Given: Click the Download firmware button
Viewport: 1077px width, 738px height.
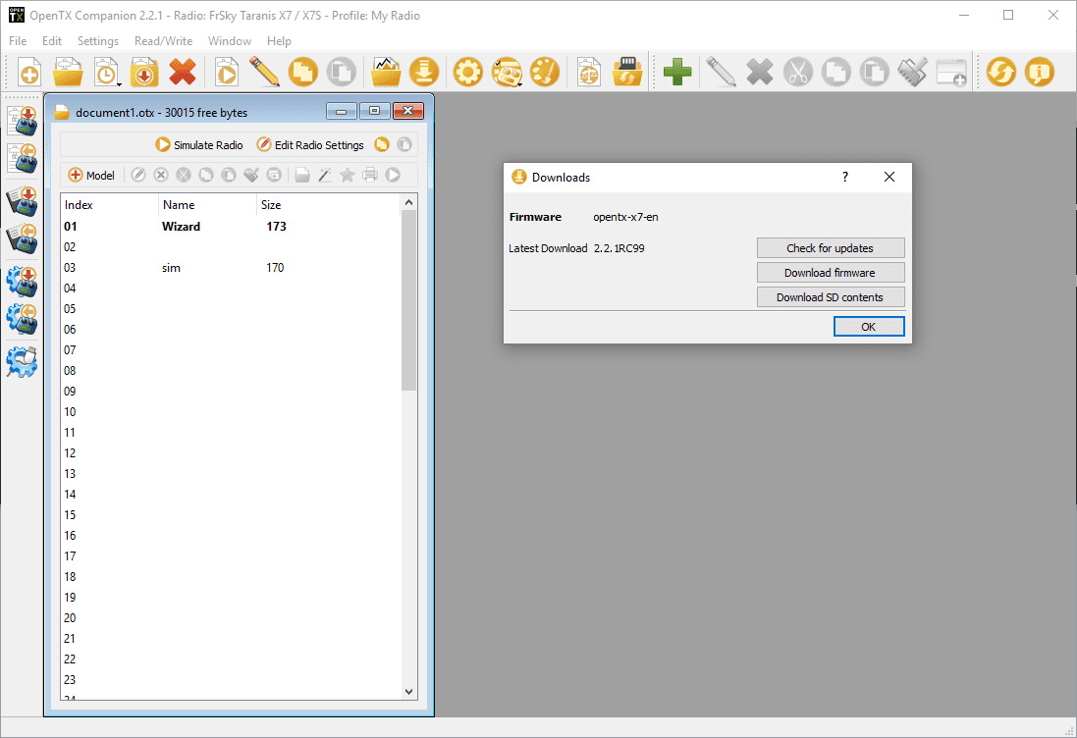Looking at the screenshot, I should [x=831, y=273].
